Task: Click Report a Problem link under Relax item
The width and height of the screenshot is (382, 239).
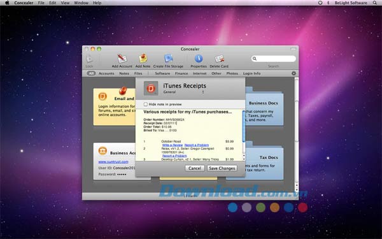Action: click(174, 156)
